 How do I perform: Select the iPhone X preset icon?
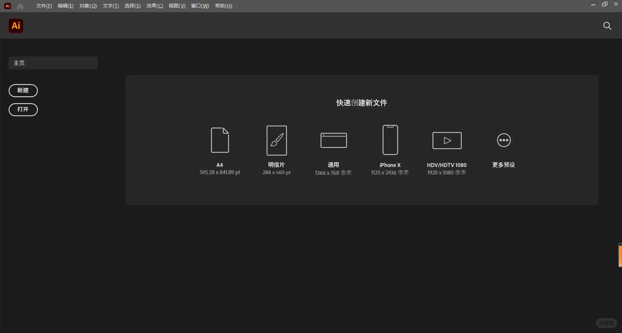pyautogui.click(x=390, y=140)
